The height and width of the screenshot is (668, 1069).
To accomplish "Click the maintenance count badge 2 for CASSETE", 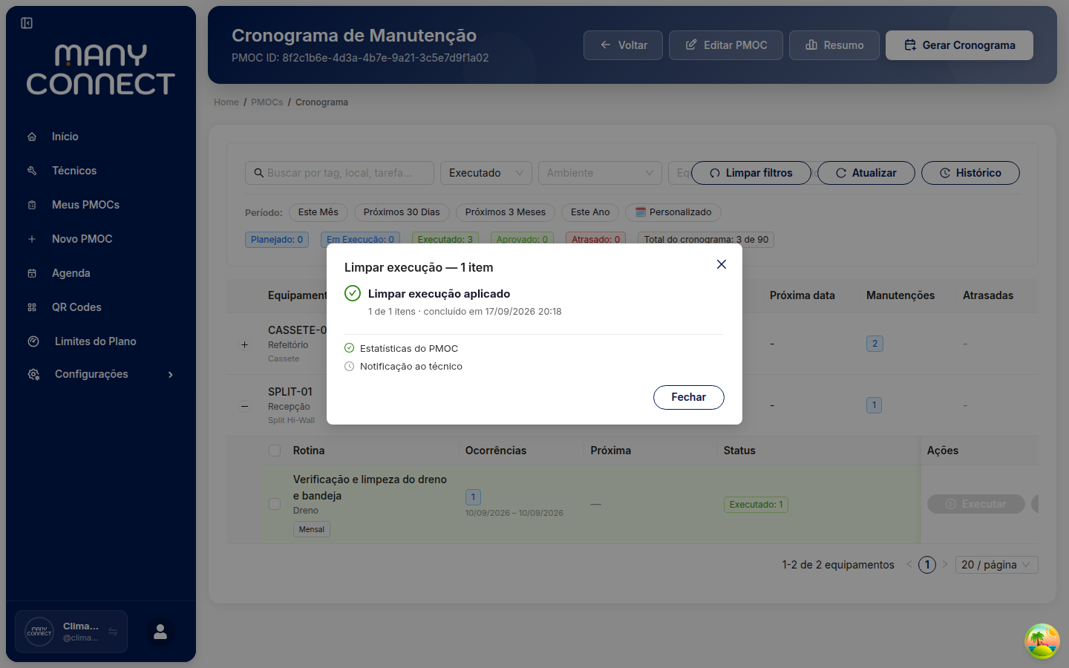I will (875, 344).
